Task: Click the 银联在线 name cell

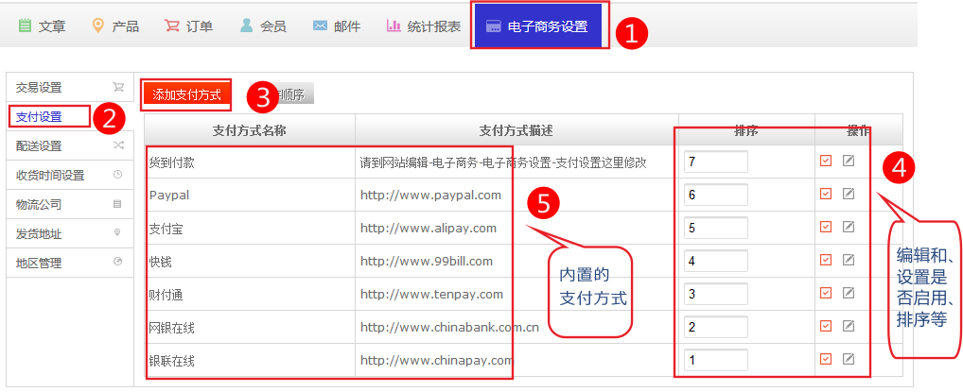Action: (250, 361)
